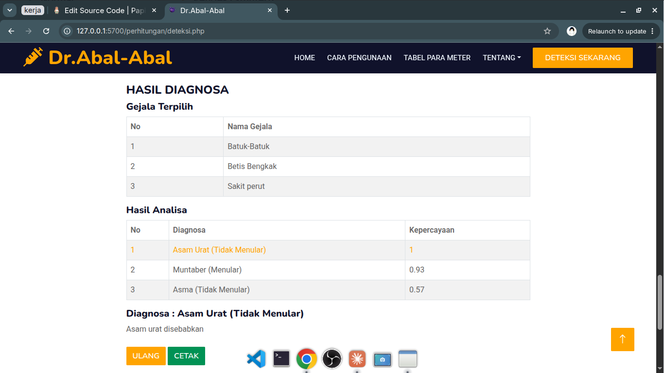The height and width of the screenshot is (373, 664).
Task: Click the DETEKSI SEKARANG button
Action: 583,58
